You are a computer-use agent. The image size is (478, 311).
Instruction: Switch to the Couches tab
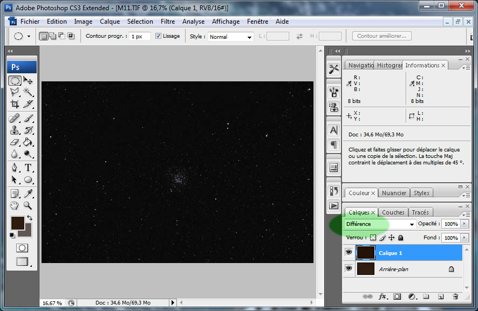pyautogui.click(x=393, y=212)
